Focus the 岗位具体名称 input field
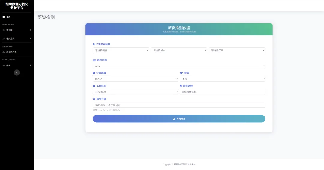Screen dimensions: 324x170 click(x=223, y=92)
